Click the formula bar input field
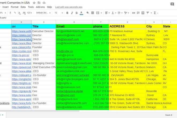This screenshot has height=118, width=177. [x=88, y=18]
